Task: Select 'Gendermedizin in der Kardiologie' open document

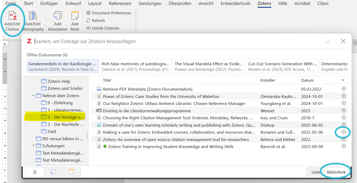Action: coord(63,66)
